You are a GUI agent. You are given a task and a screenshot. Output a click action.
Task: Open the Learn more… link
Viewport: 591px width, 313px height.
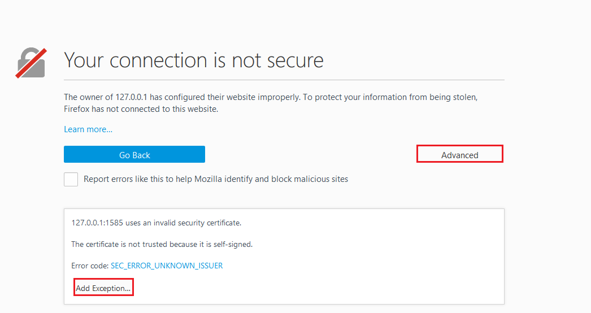(x=88, y=129)
